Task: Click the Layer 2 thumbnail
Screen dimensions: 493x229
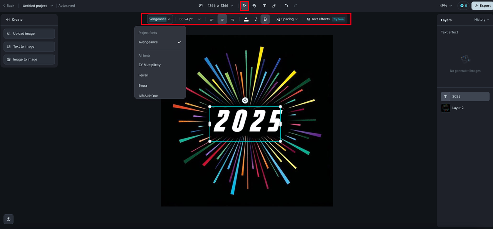Action: tap(446, 108)
